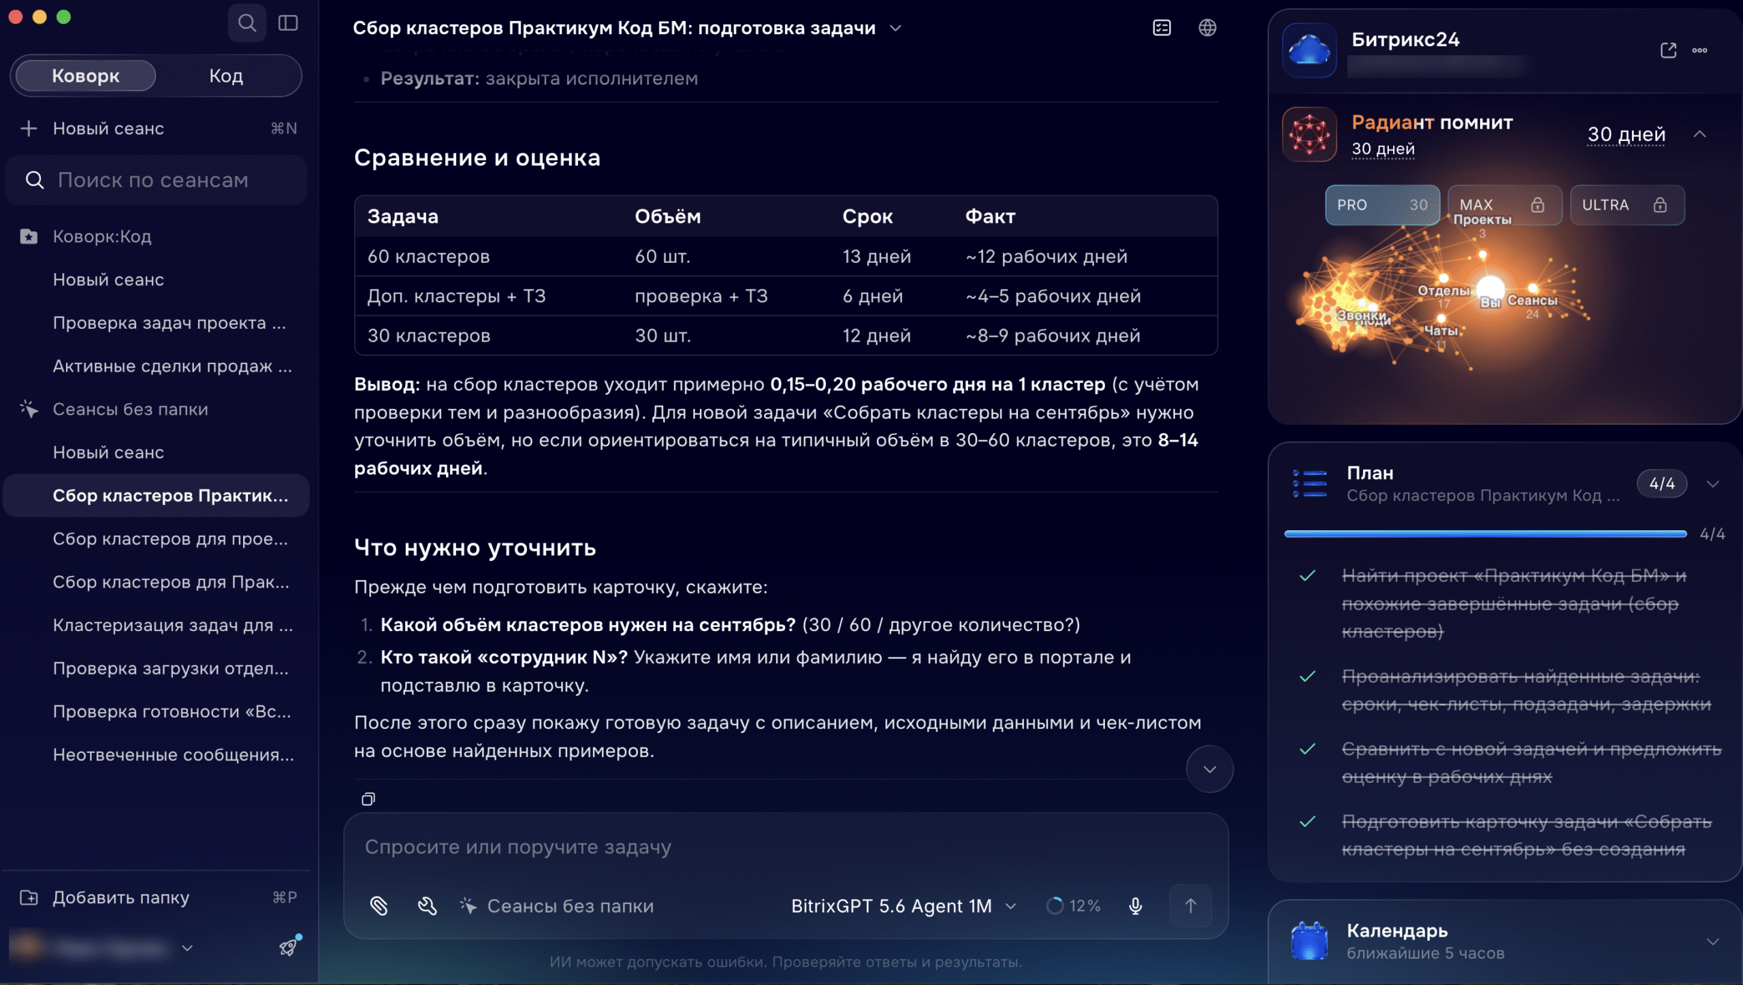Switch to Коворк mode
The height and width of the screenshot is (985, 1743).
pos(86,76)
